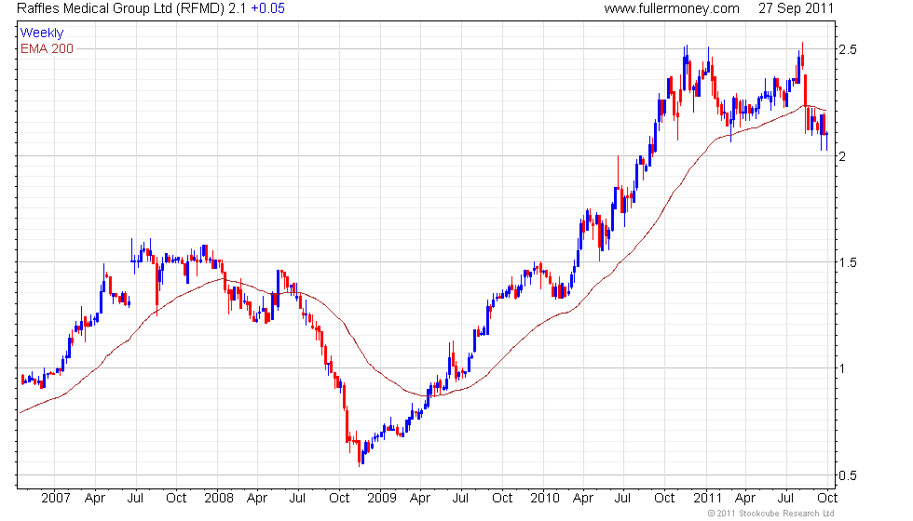This screenshot has height=521, width=913.
Task: Click the 'Weekly' timeframe label
Action: [x=41, y=33]
